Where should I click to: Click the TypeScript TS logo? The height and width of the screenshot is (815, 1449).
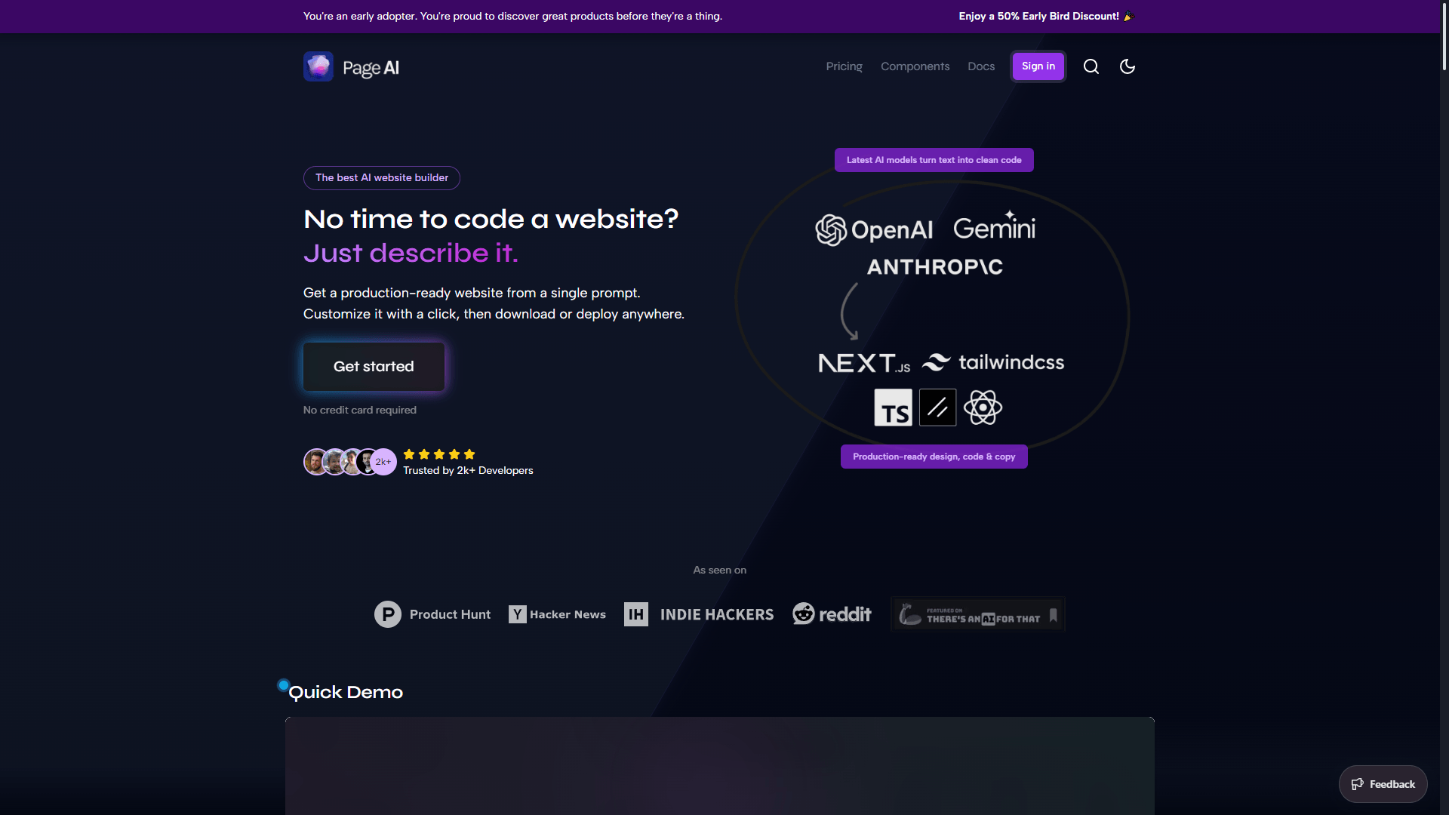pos(893,407)
